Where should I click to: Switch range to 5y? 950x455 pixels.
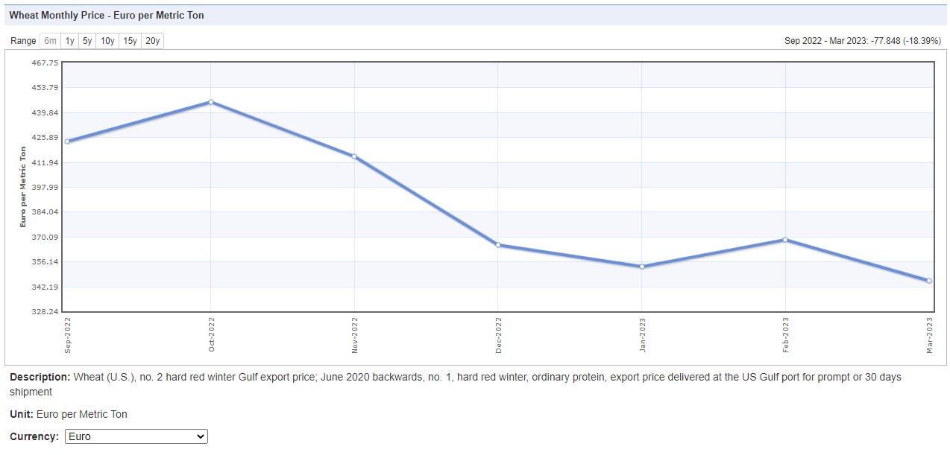87,41
